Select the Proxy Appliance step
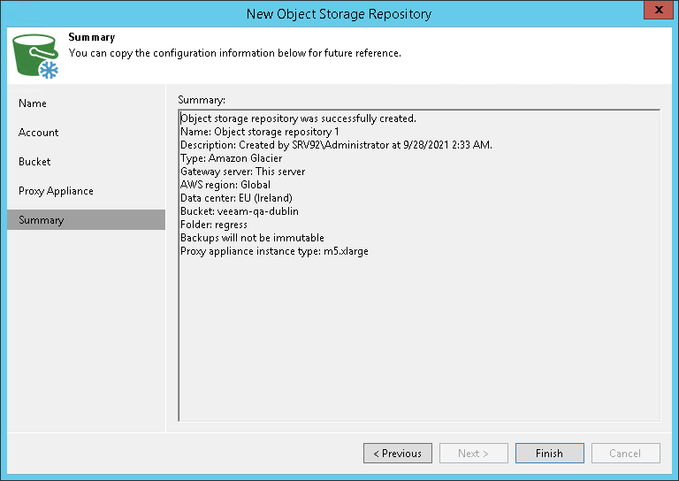The width and height of the screenshot is (679, 481). coord(56,191)
